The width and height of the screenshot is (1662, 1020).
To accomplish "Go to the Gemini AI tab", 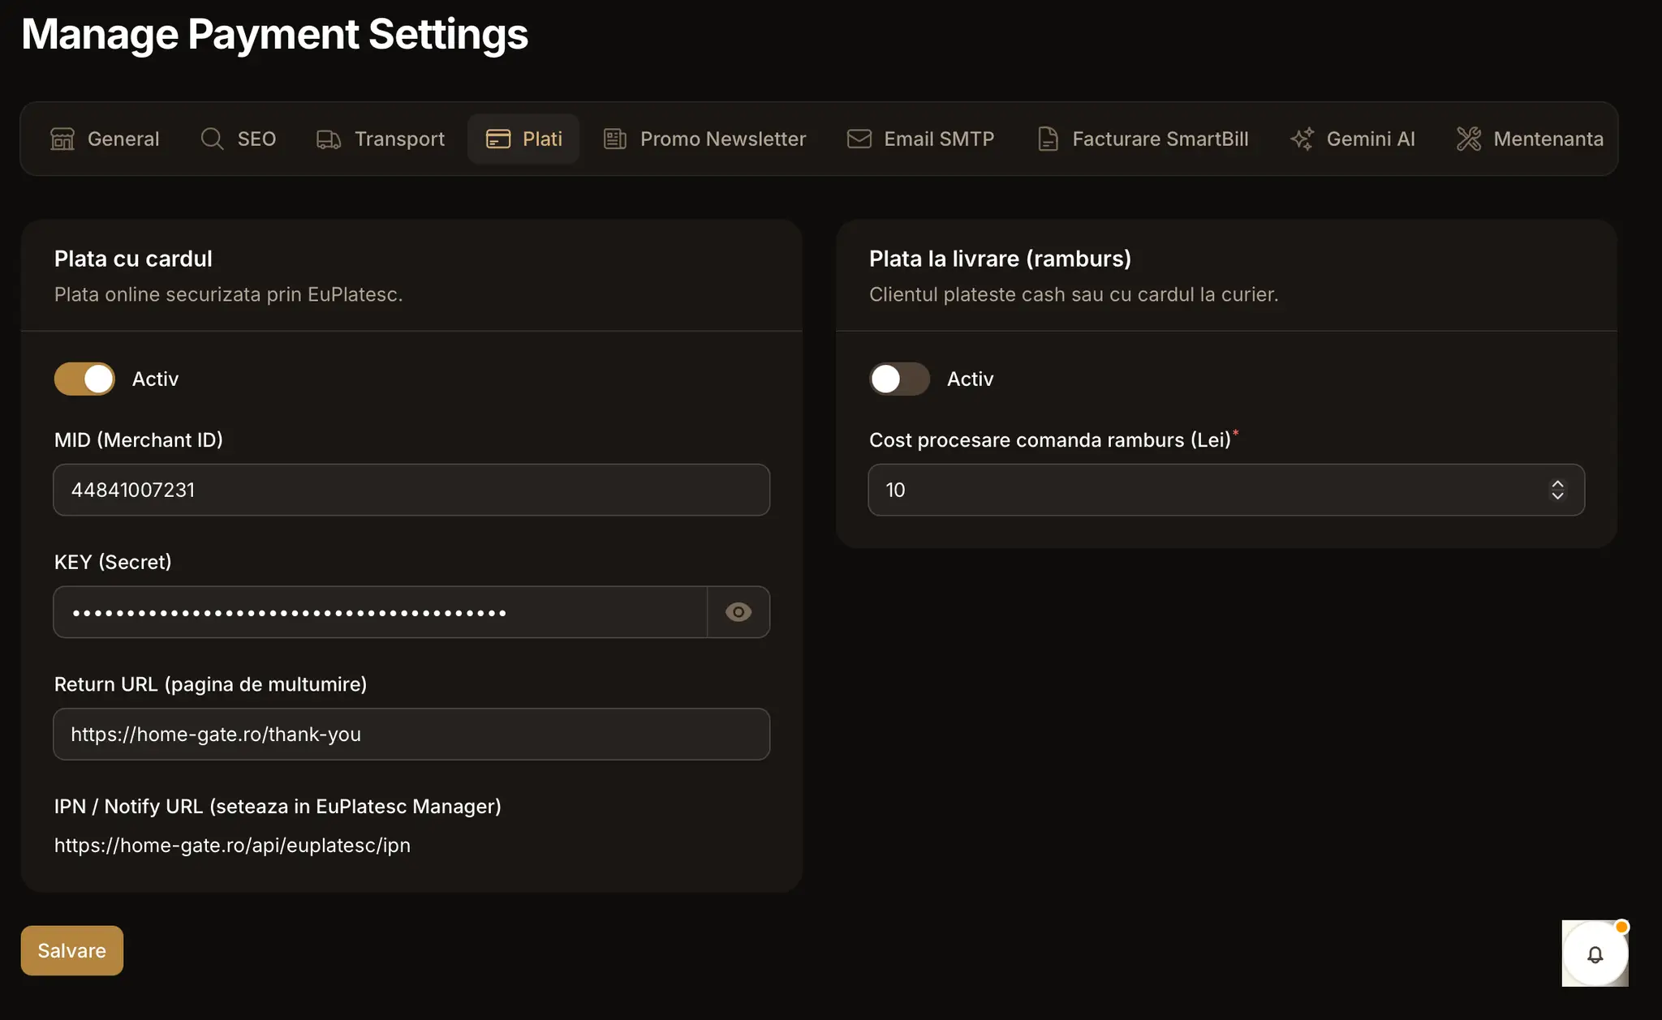I will coord(1353,139).
